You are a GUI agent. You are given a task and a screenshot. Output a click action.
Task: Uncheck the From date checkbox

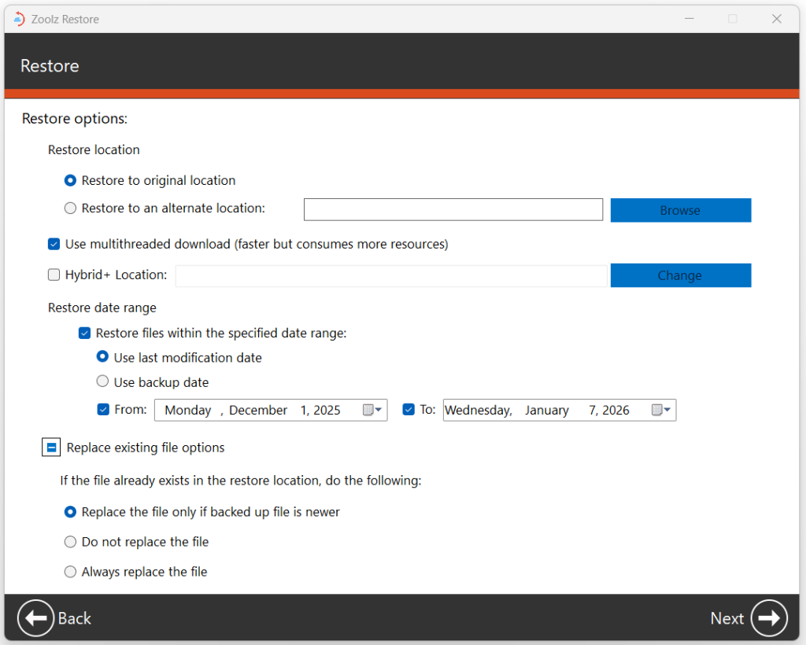coord(103,409)
